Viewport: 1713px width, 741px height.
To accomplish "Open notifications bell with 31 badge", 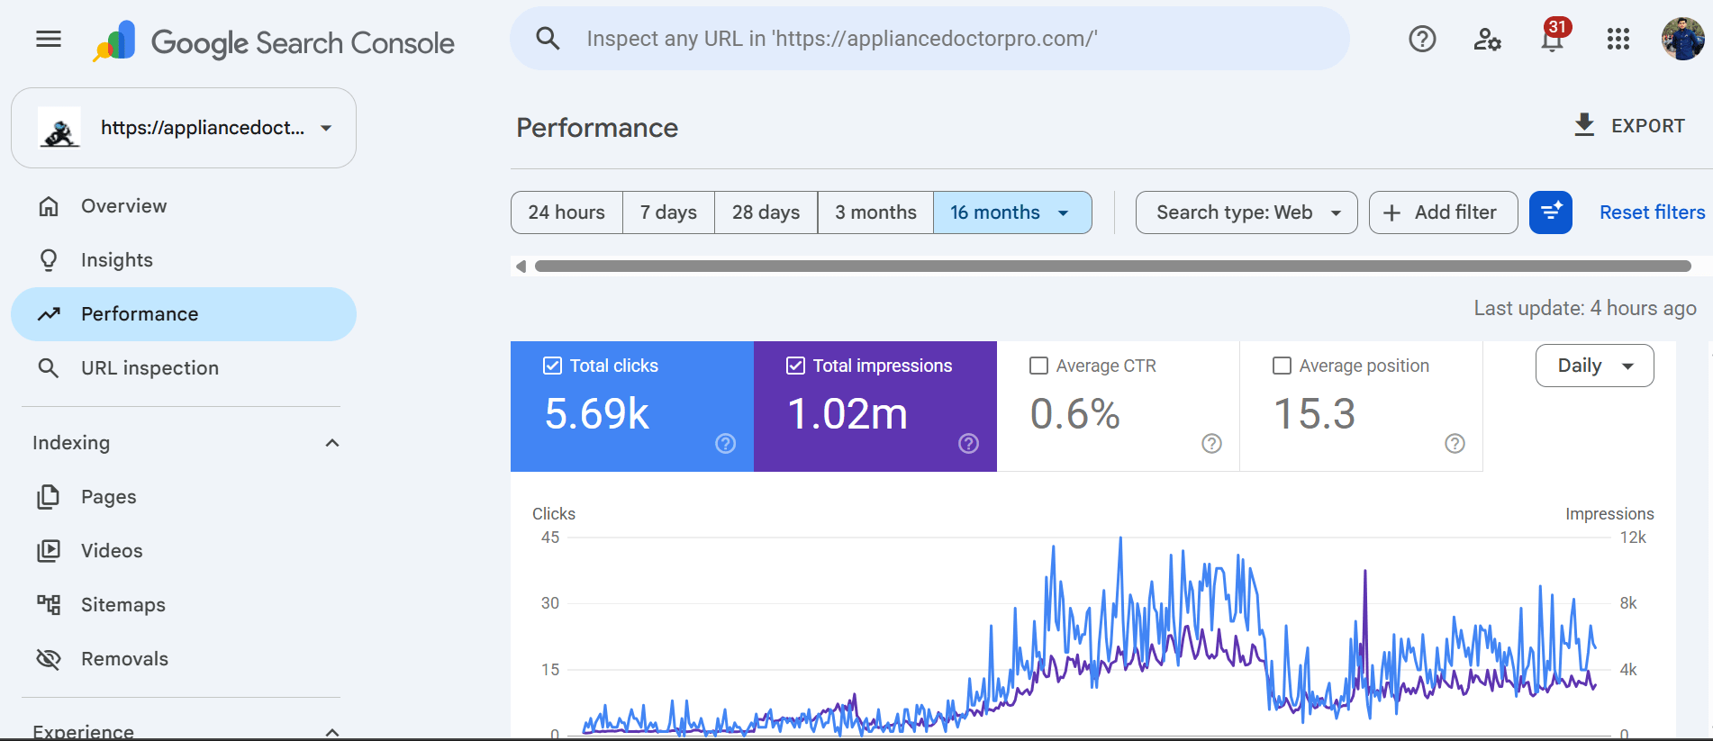I will tap(1554, 36).
